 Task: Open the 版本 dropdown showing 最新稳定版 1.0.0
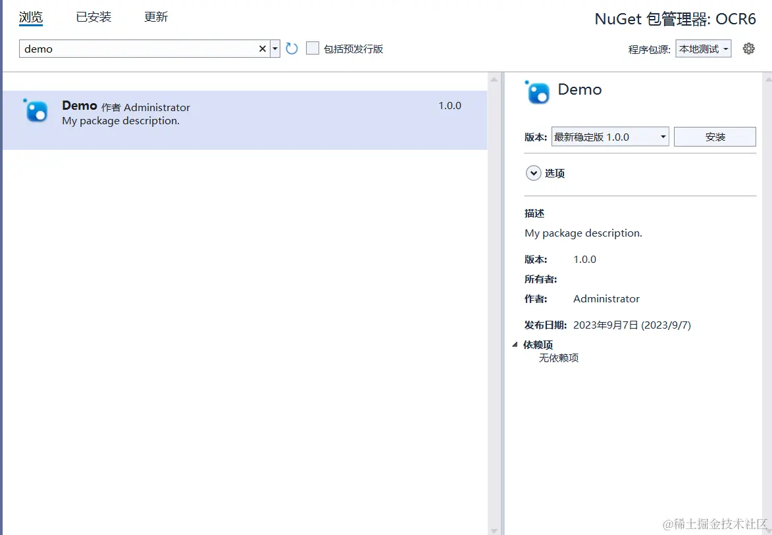pos(610,137)
